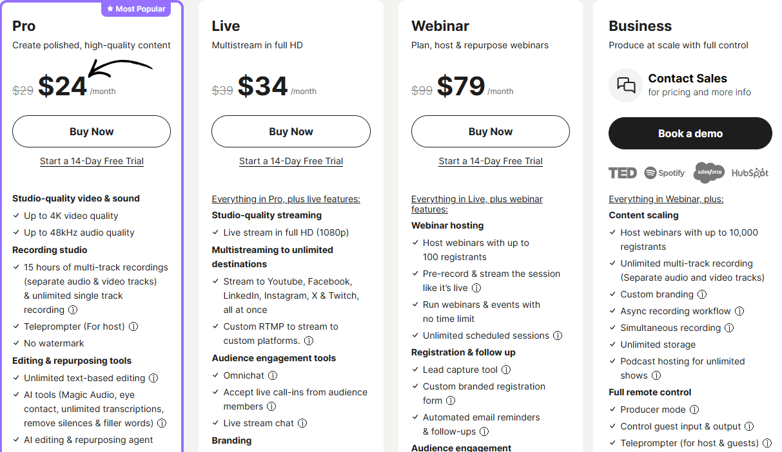782x452 pixels.
Task: Select the TED logo
Action: [x=621, y=173]
